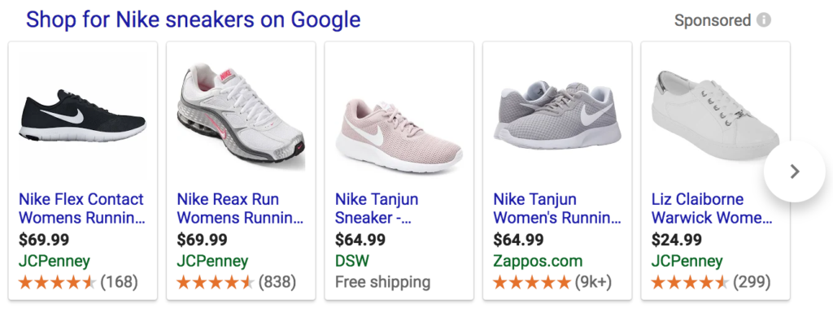Click the white Liz Claiborne sneaker image
The width and height of the screenshot is (833, 317).
tap(716, 115)
